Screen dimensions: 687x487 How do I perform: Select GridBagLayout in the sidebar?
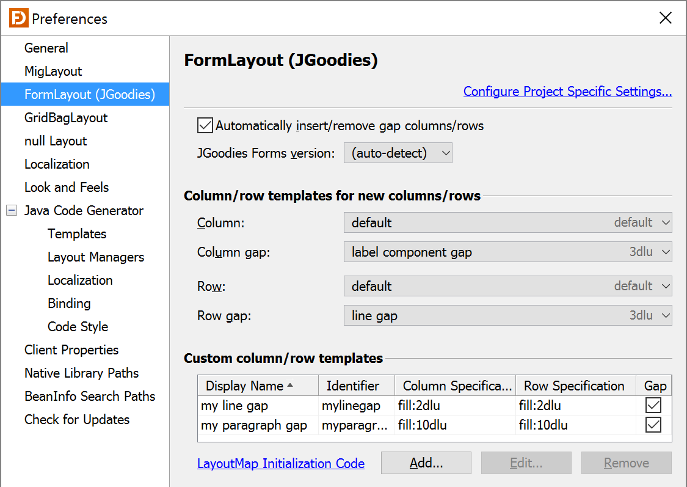[x=67, y=117]
